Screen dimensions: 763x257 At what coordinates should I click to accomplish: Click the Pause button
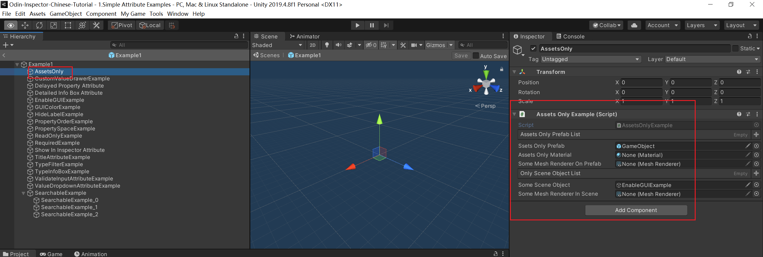coord(372,25)
